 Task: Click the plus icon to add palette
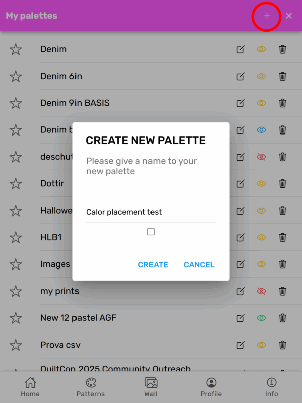pos(267,16)
